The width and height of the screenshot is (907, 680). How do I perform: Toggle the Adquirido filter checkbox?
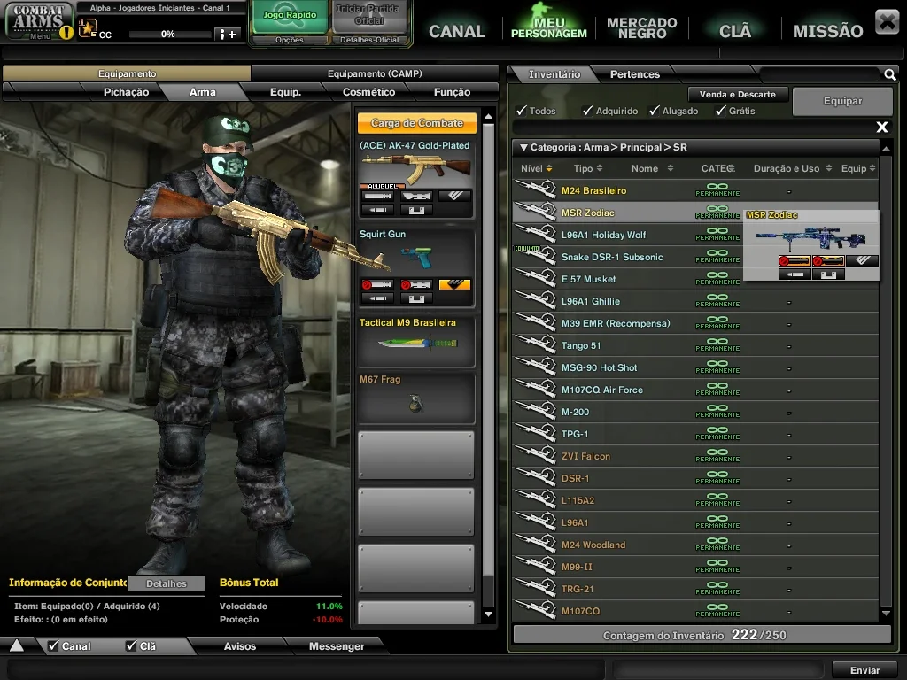coord(588,110)
